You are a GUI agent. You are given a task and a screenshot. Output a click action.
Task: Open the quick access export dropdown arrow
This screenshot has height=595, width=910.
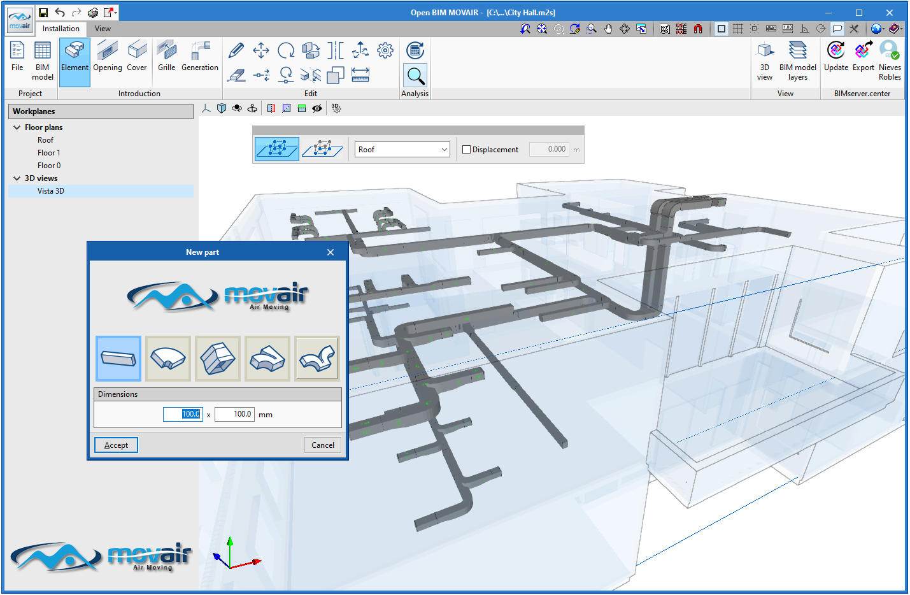click(x=116, y=13)
